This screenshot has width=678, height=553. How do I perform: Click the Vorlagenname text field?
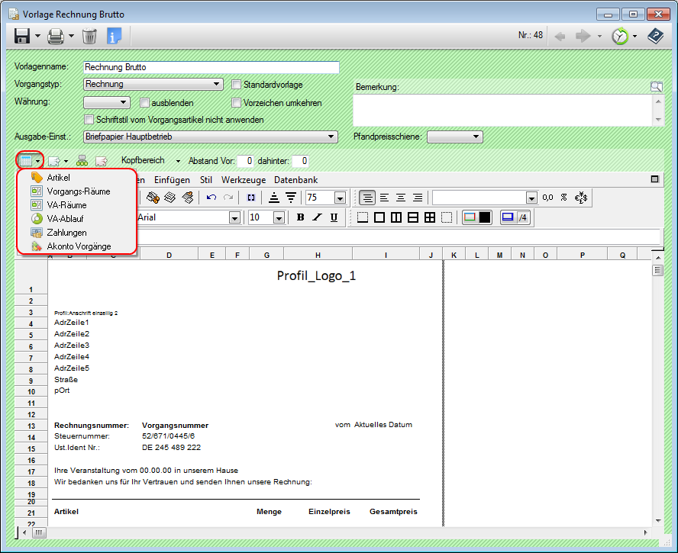click(211, 67)
